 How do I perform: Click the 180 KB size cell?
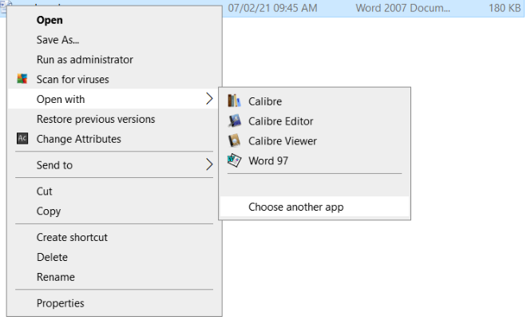(x=505, y=8)
